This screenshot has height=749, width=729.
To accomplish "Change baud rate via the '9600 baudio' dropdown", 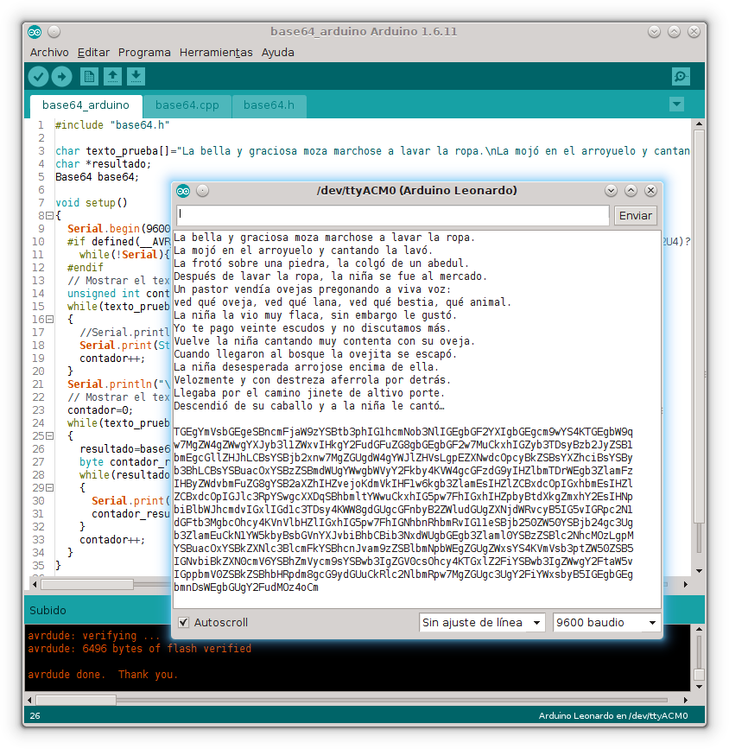I will pyautogui.click(x=605, y=621).
